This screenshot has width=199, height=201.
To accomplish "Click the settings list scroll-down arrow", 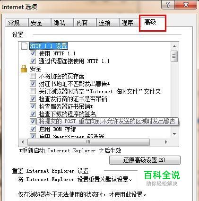I will [174, 134].
